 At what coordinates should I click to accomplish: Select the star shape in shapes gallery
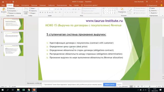click(115, 13)
